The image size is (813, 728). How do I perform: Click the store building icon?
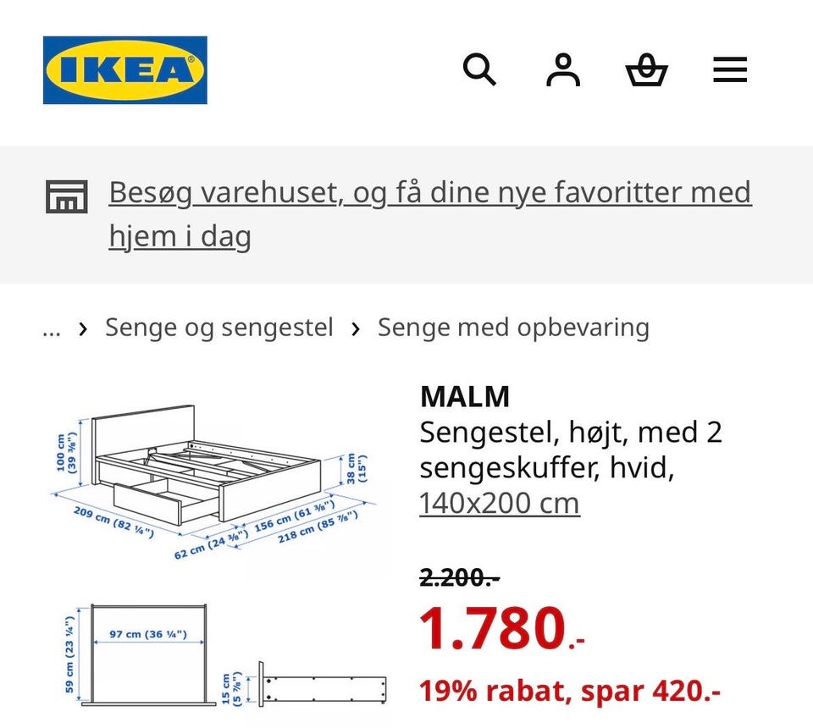(x=66, y=196)
